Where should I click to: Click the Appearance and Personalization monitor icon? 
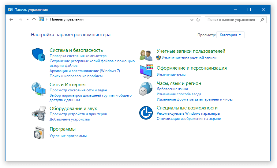[146, 71]
